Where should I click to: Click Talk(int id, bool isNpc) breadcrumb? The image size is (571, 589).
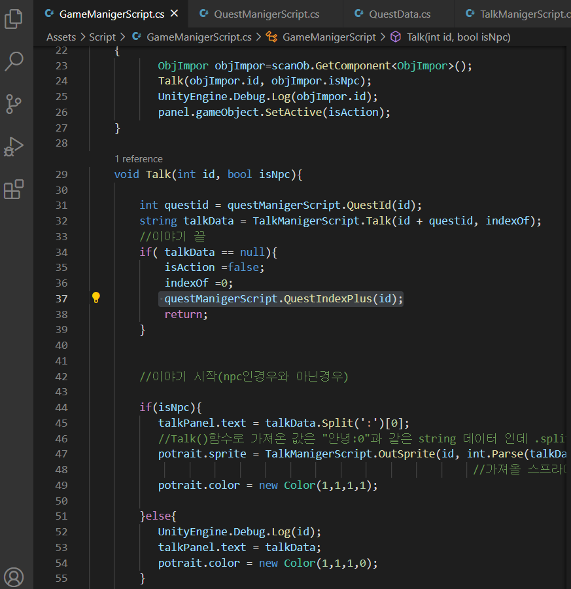click(459, 37)
